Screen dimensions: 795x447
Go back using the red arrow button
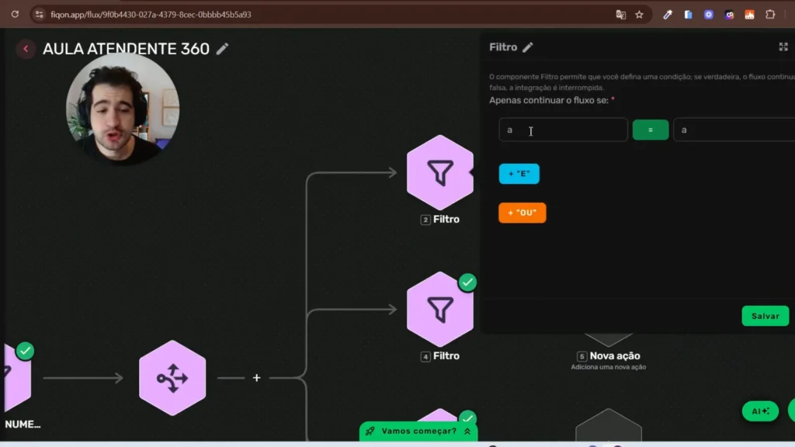pos(26,49)
